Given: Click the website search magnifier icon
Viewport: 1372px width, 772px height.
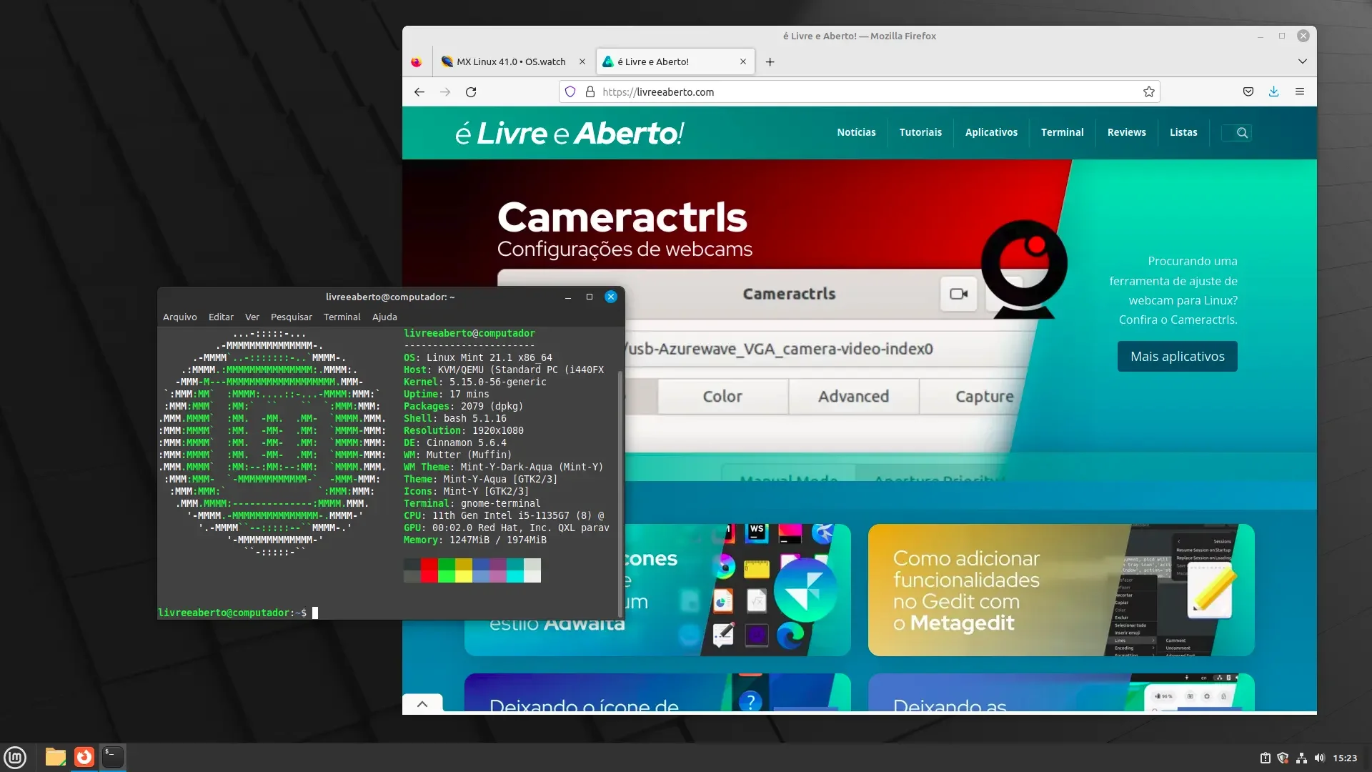Looking at the screenshot, I should [1242, 132].
